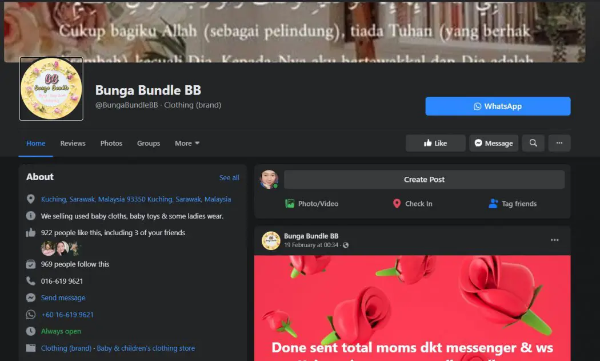Click the public globe icon on post
The image size is (600, 361).
[346, 245]
